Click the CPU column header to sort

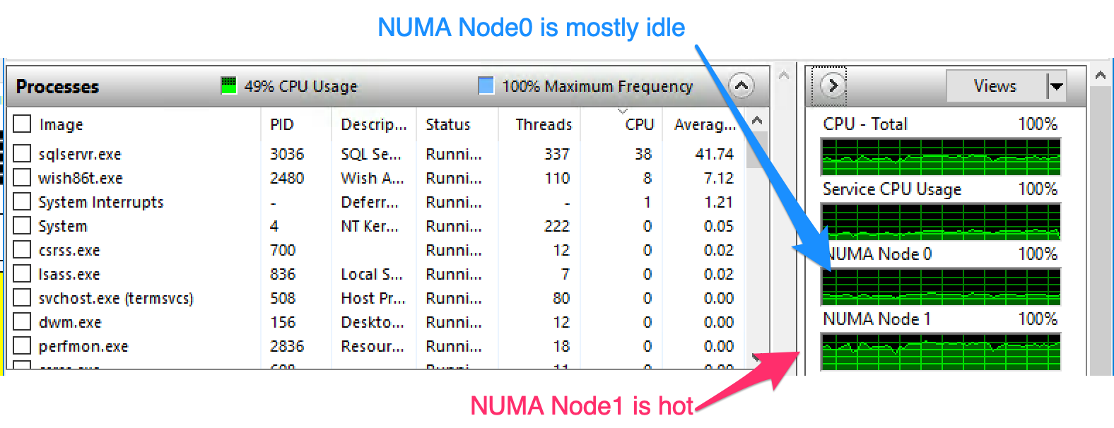[x=639, y=124]
